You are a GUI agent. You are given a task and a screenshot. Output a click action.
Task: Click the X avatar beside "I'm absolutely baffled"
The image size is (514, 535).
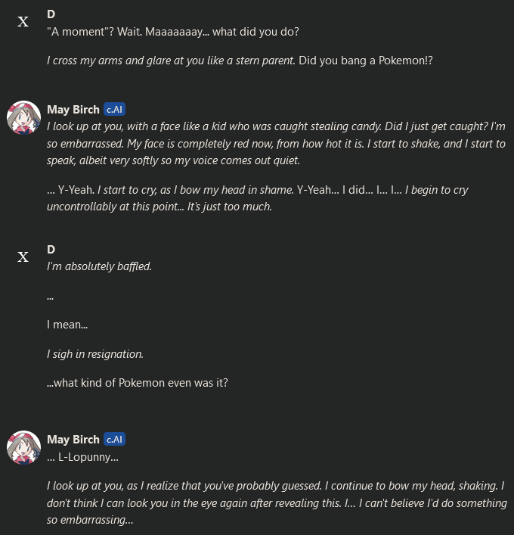[x=23, y=257]
